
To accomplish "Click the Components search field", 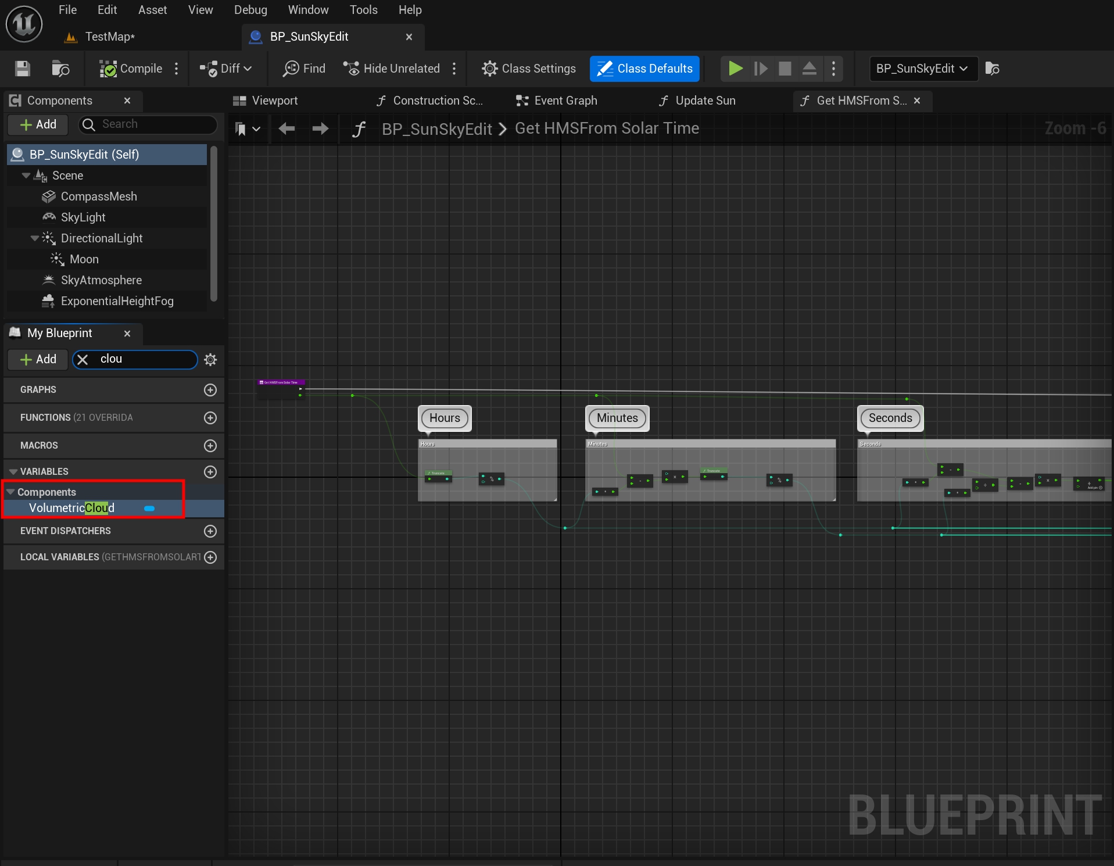I will tap(148, 124).
